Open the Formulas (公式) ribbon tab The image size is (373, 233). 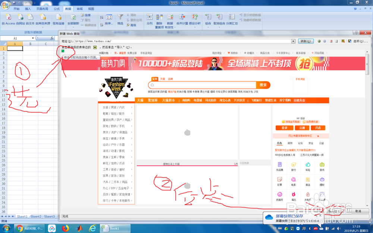[57, 9]
